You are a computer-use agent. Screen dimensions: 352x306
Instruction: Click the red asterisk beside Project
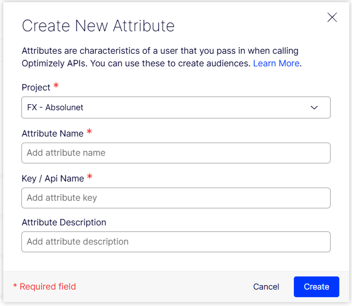(x=55, y=87)
